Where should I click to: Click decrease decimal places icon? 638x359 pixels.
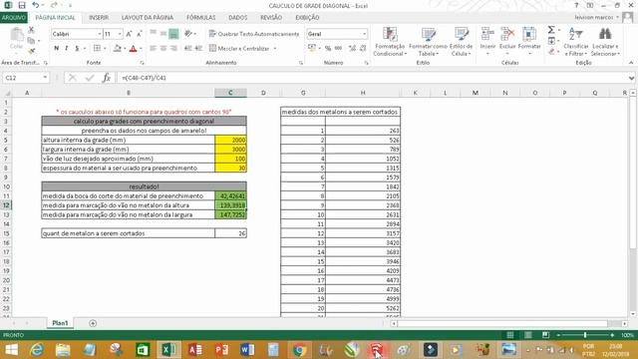(x=363, y=49)
